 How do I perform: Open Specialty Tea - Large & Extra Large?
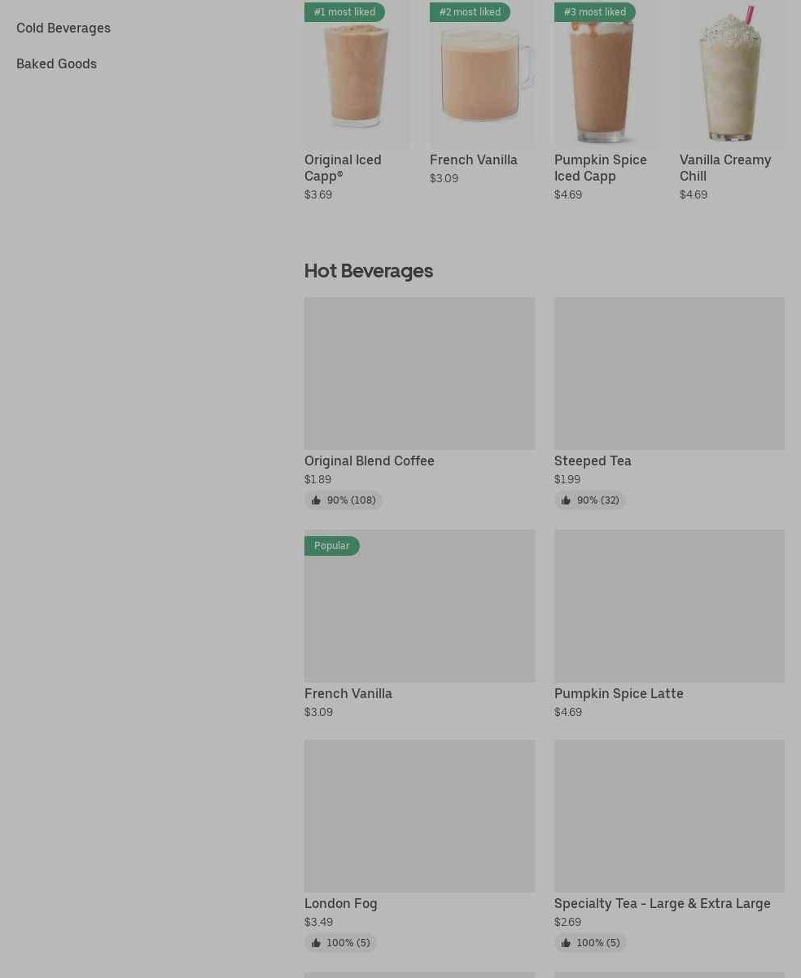662,903
